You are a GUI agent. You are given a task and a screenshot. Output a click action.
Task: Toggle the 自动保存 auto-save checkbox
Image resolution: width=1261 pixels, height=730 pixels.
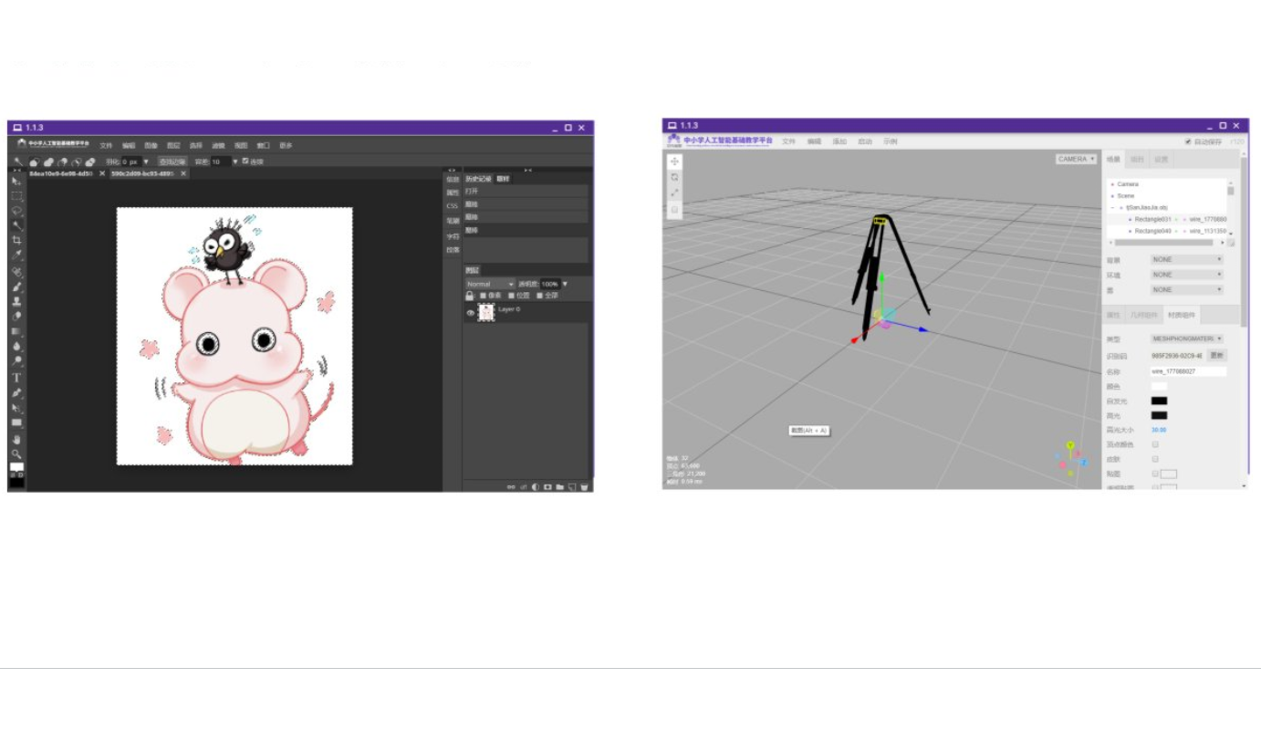[1188, 141]
